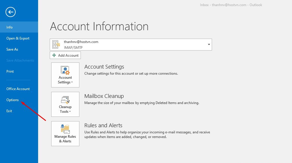Open the Account Settings dropdown arrow
This screenshot has height=163, width=292.
click(x=72, y=83)
